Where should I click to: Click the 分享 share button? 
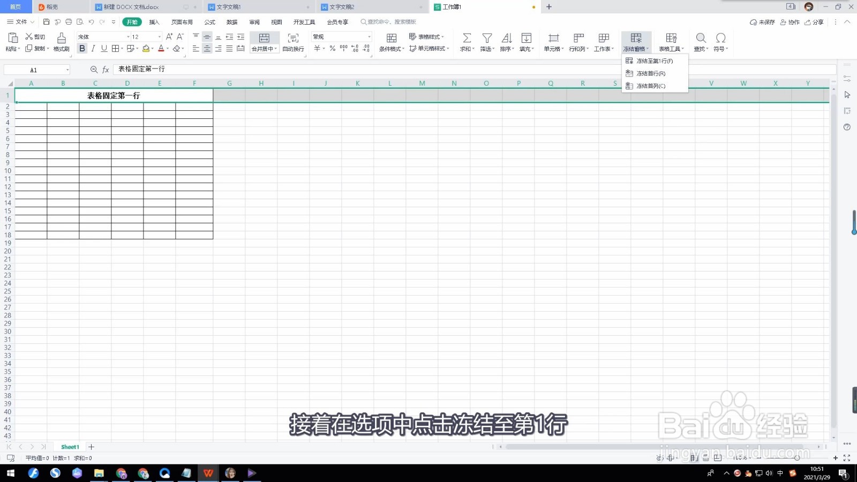817,22
